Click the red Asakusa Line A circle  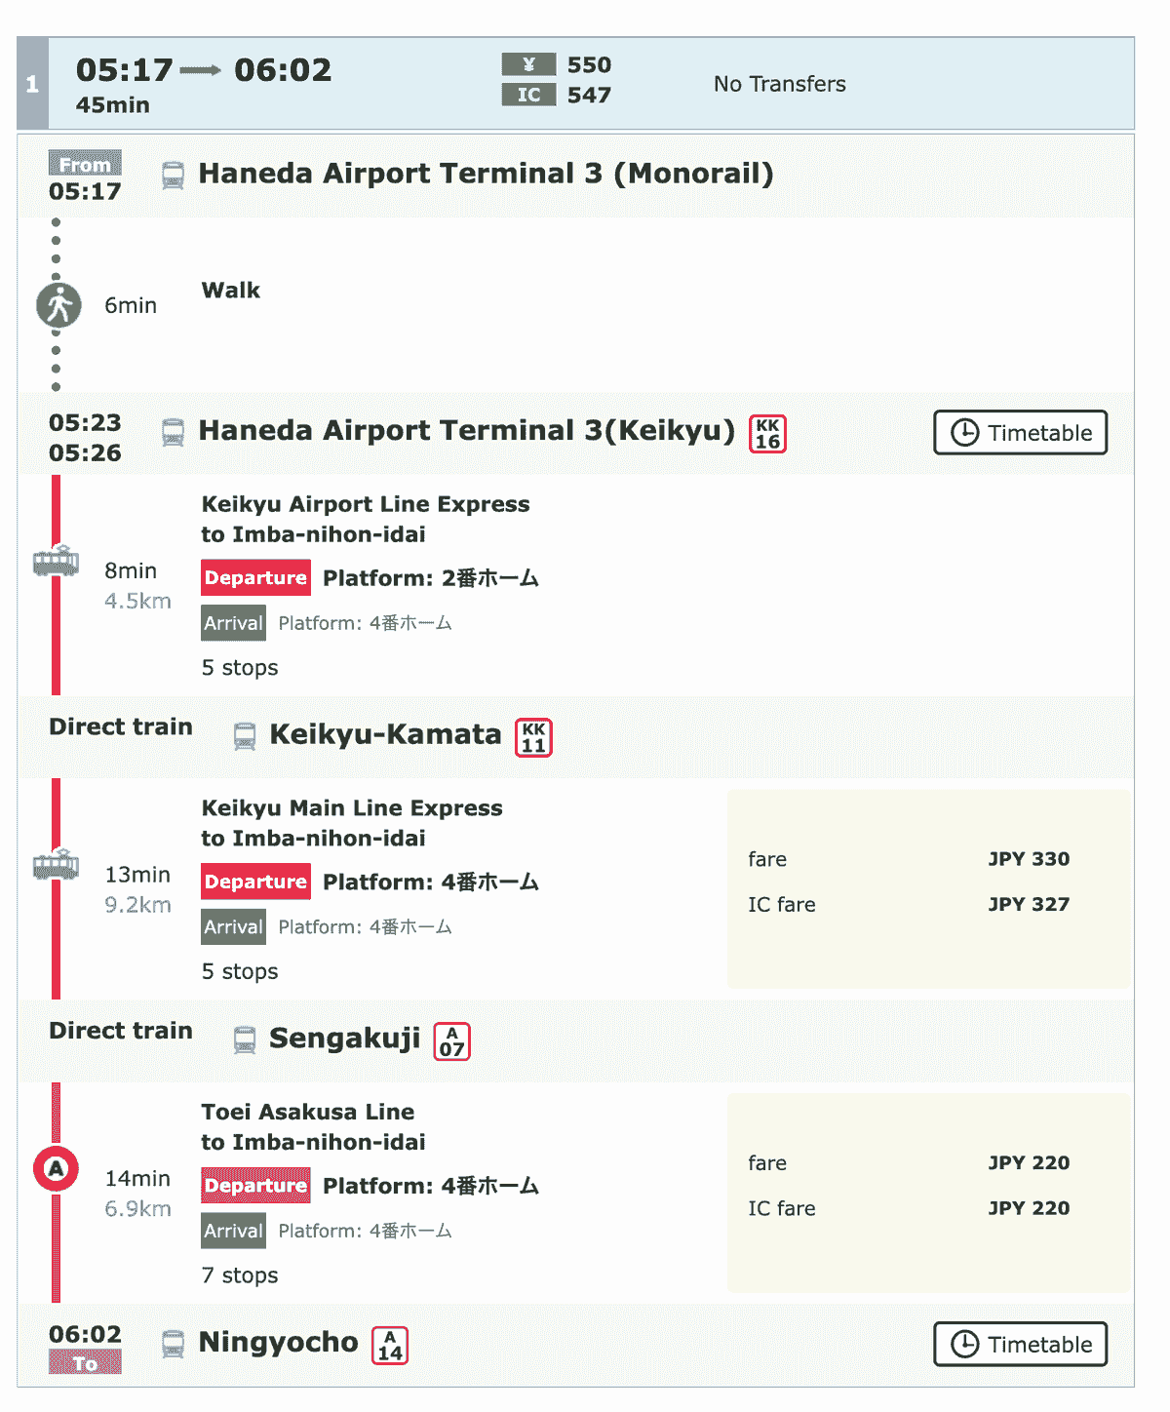point(56,1168)
